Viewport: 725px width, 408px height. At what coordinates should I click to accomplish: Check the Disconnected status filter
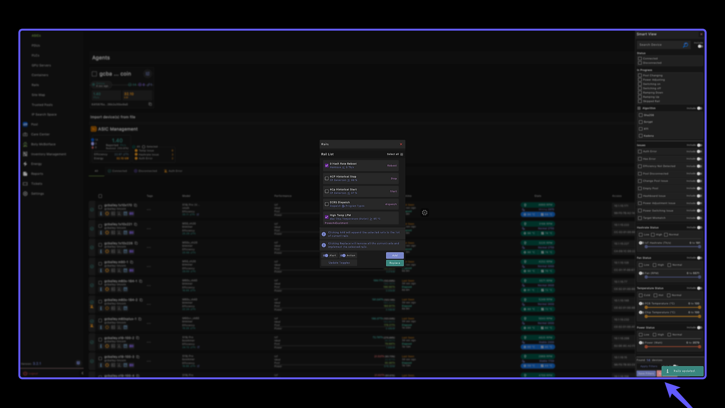pos(640,63)
